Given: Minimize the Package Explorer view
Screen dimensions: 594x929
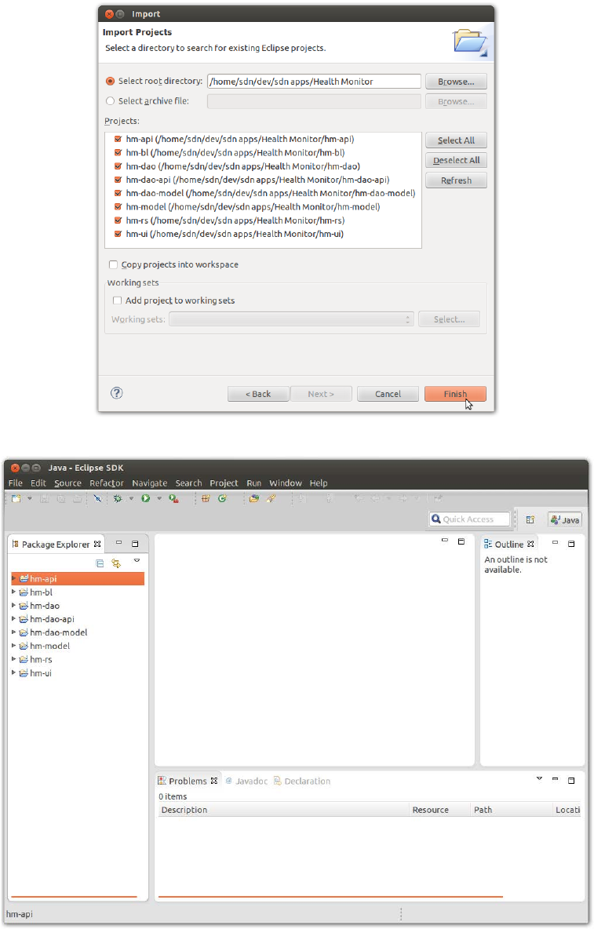Looking at the screenshot, I should (x=118, y=543).
